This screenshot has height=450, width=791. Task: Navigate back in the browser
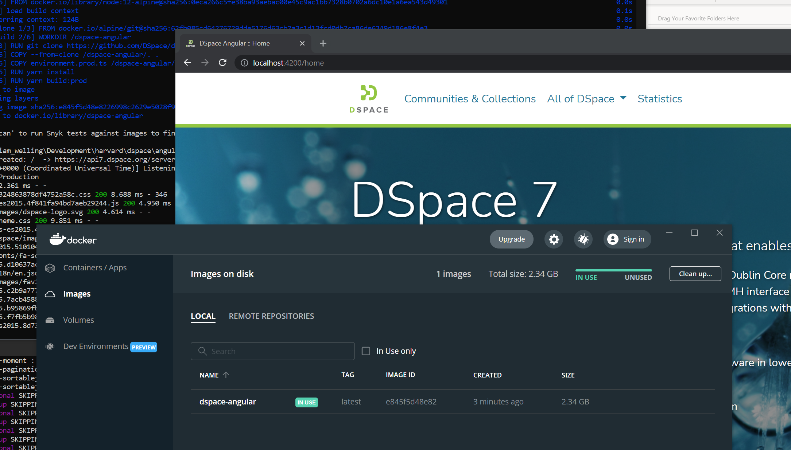[187, 63]
